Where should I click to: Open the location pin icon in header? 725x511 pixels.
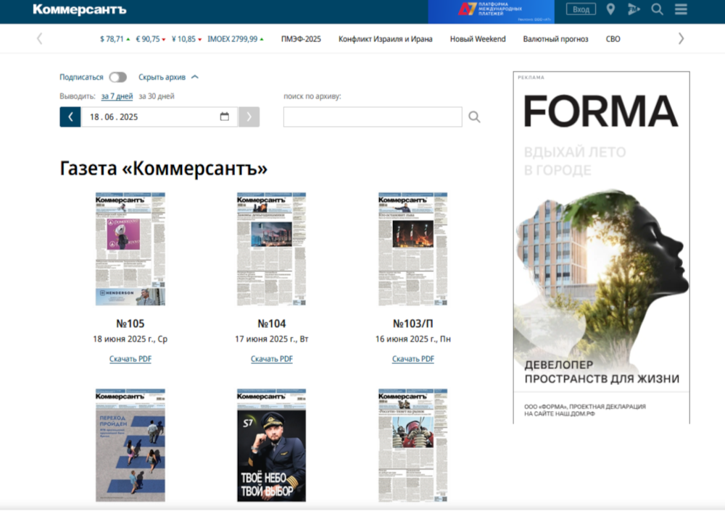[610, 9]
